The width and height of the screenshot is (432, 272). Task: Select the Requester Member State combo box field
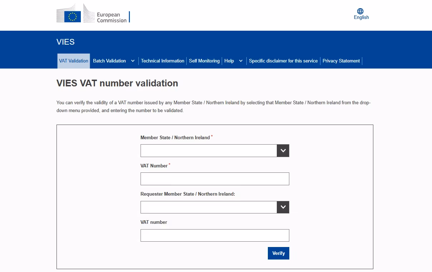tap(207, 207)
